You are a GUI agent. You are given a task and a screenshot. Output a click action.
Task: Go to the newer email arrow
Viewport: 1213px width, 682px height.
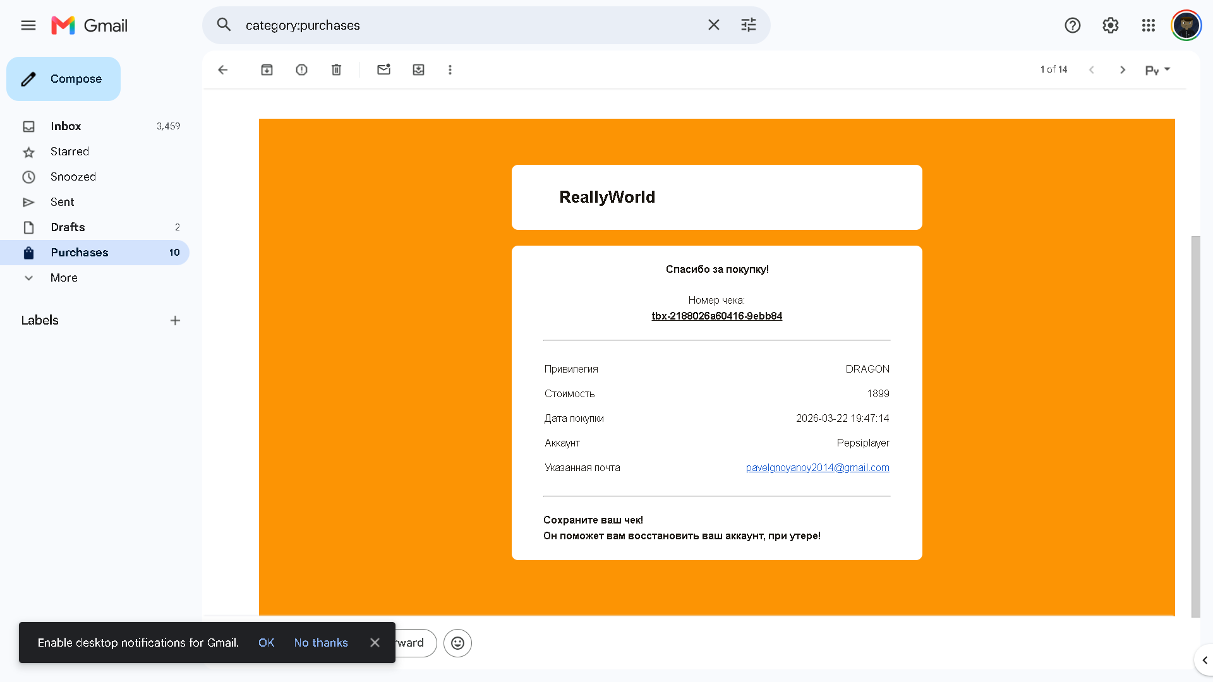click(x=1092, y=70)
